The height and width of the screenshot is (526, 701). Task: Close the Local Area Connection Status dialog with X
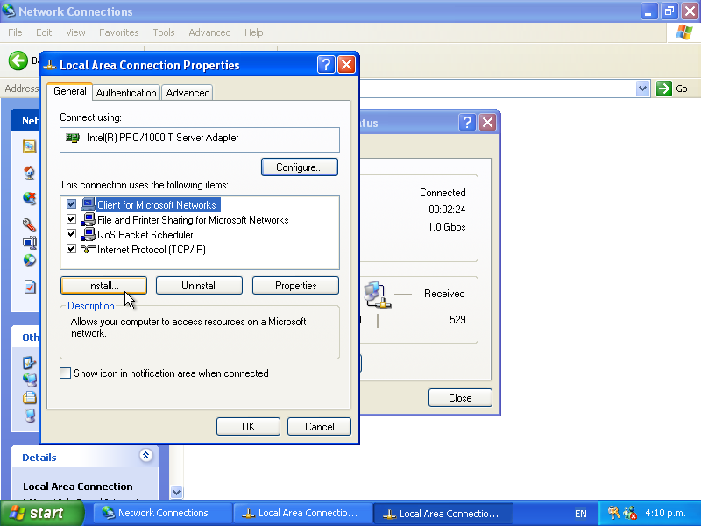click(488, 122)
